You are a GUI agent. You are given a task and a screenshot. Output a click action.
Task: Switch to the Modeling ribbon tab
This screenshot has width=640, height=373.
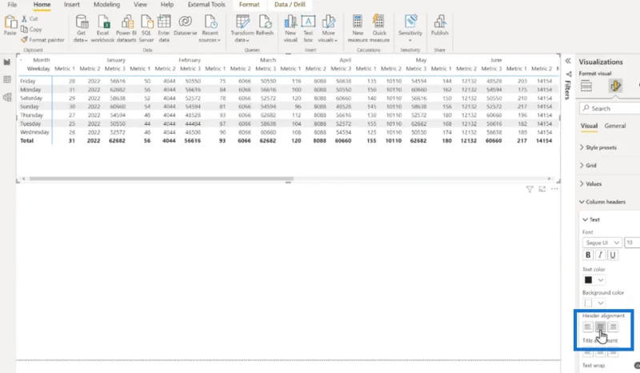point(106,5)
